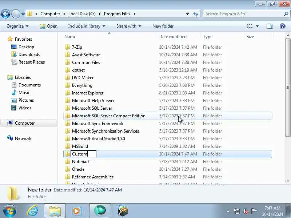Click the Microsoft SQL Server folder icon
Image resolution: width=291 pixels, height=218 pixels.
[x=67, y=108]
